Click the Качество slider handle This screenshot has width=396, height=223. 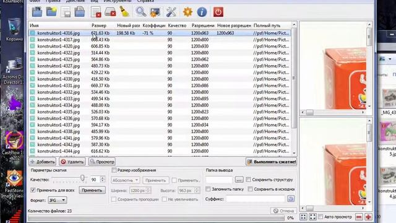[x=82, y=178]
